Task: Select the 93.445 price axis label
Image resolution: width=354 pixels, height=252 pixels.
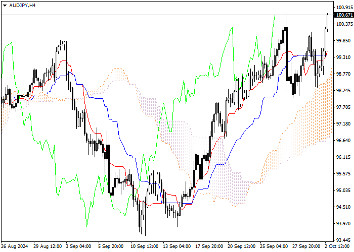Action: [x=343, y=240]
